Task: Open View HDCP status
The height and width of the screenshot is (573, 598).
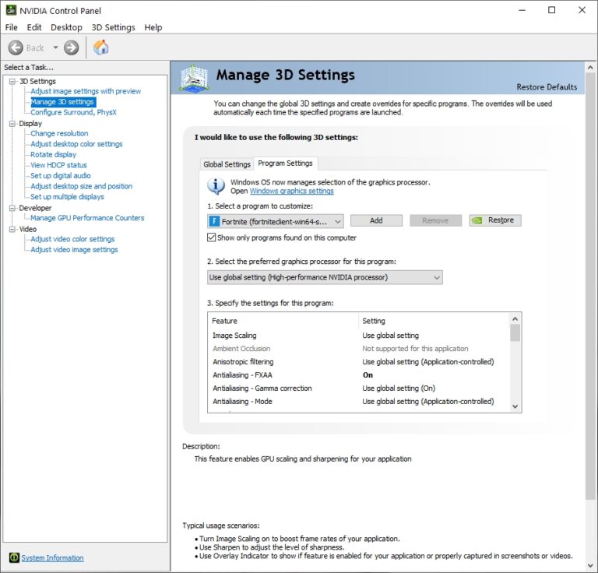Action: 58,165
